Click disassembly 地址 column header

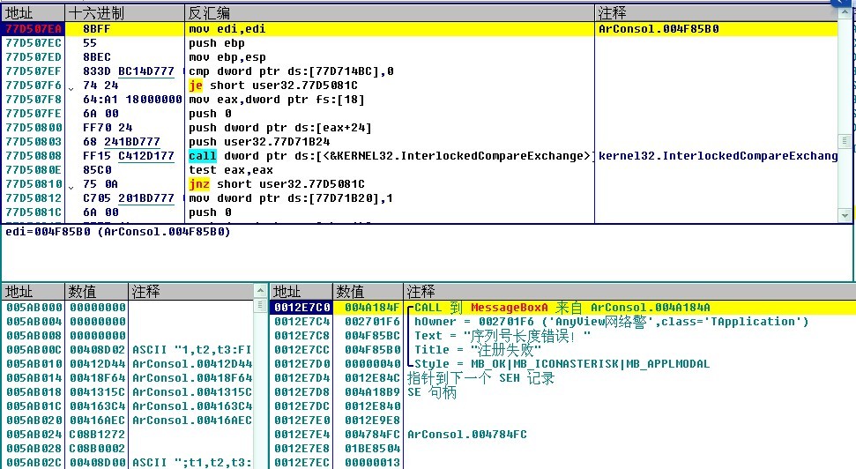[33, 12]
